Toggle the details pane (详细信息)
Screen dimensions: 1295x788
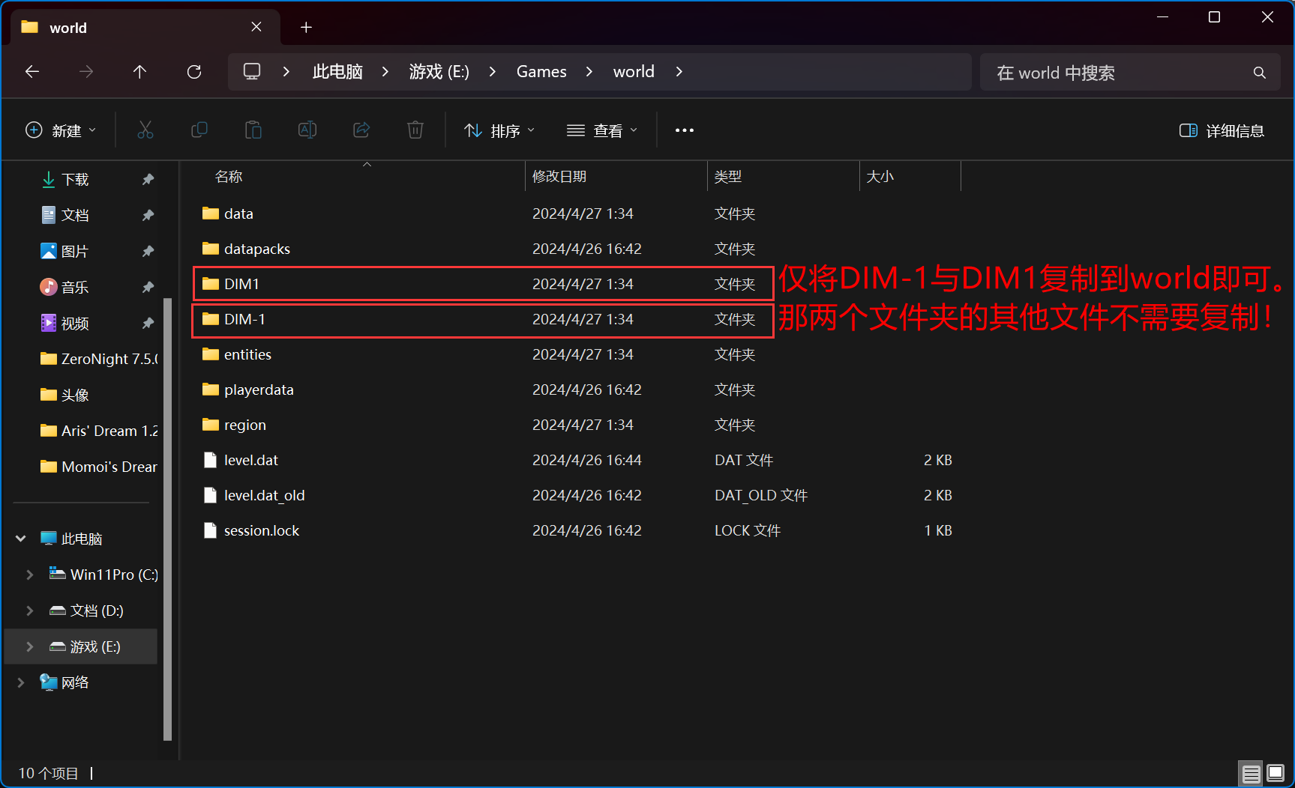pos(1222,131)
